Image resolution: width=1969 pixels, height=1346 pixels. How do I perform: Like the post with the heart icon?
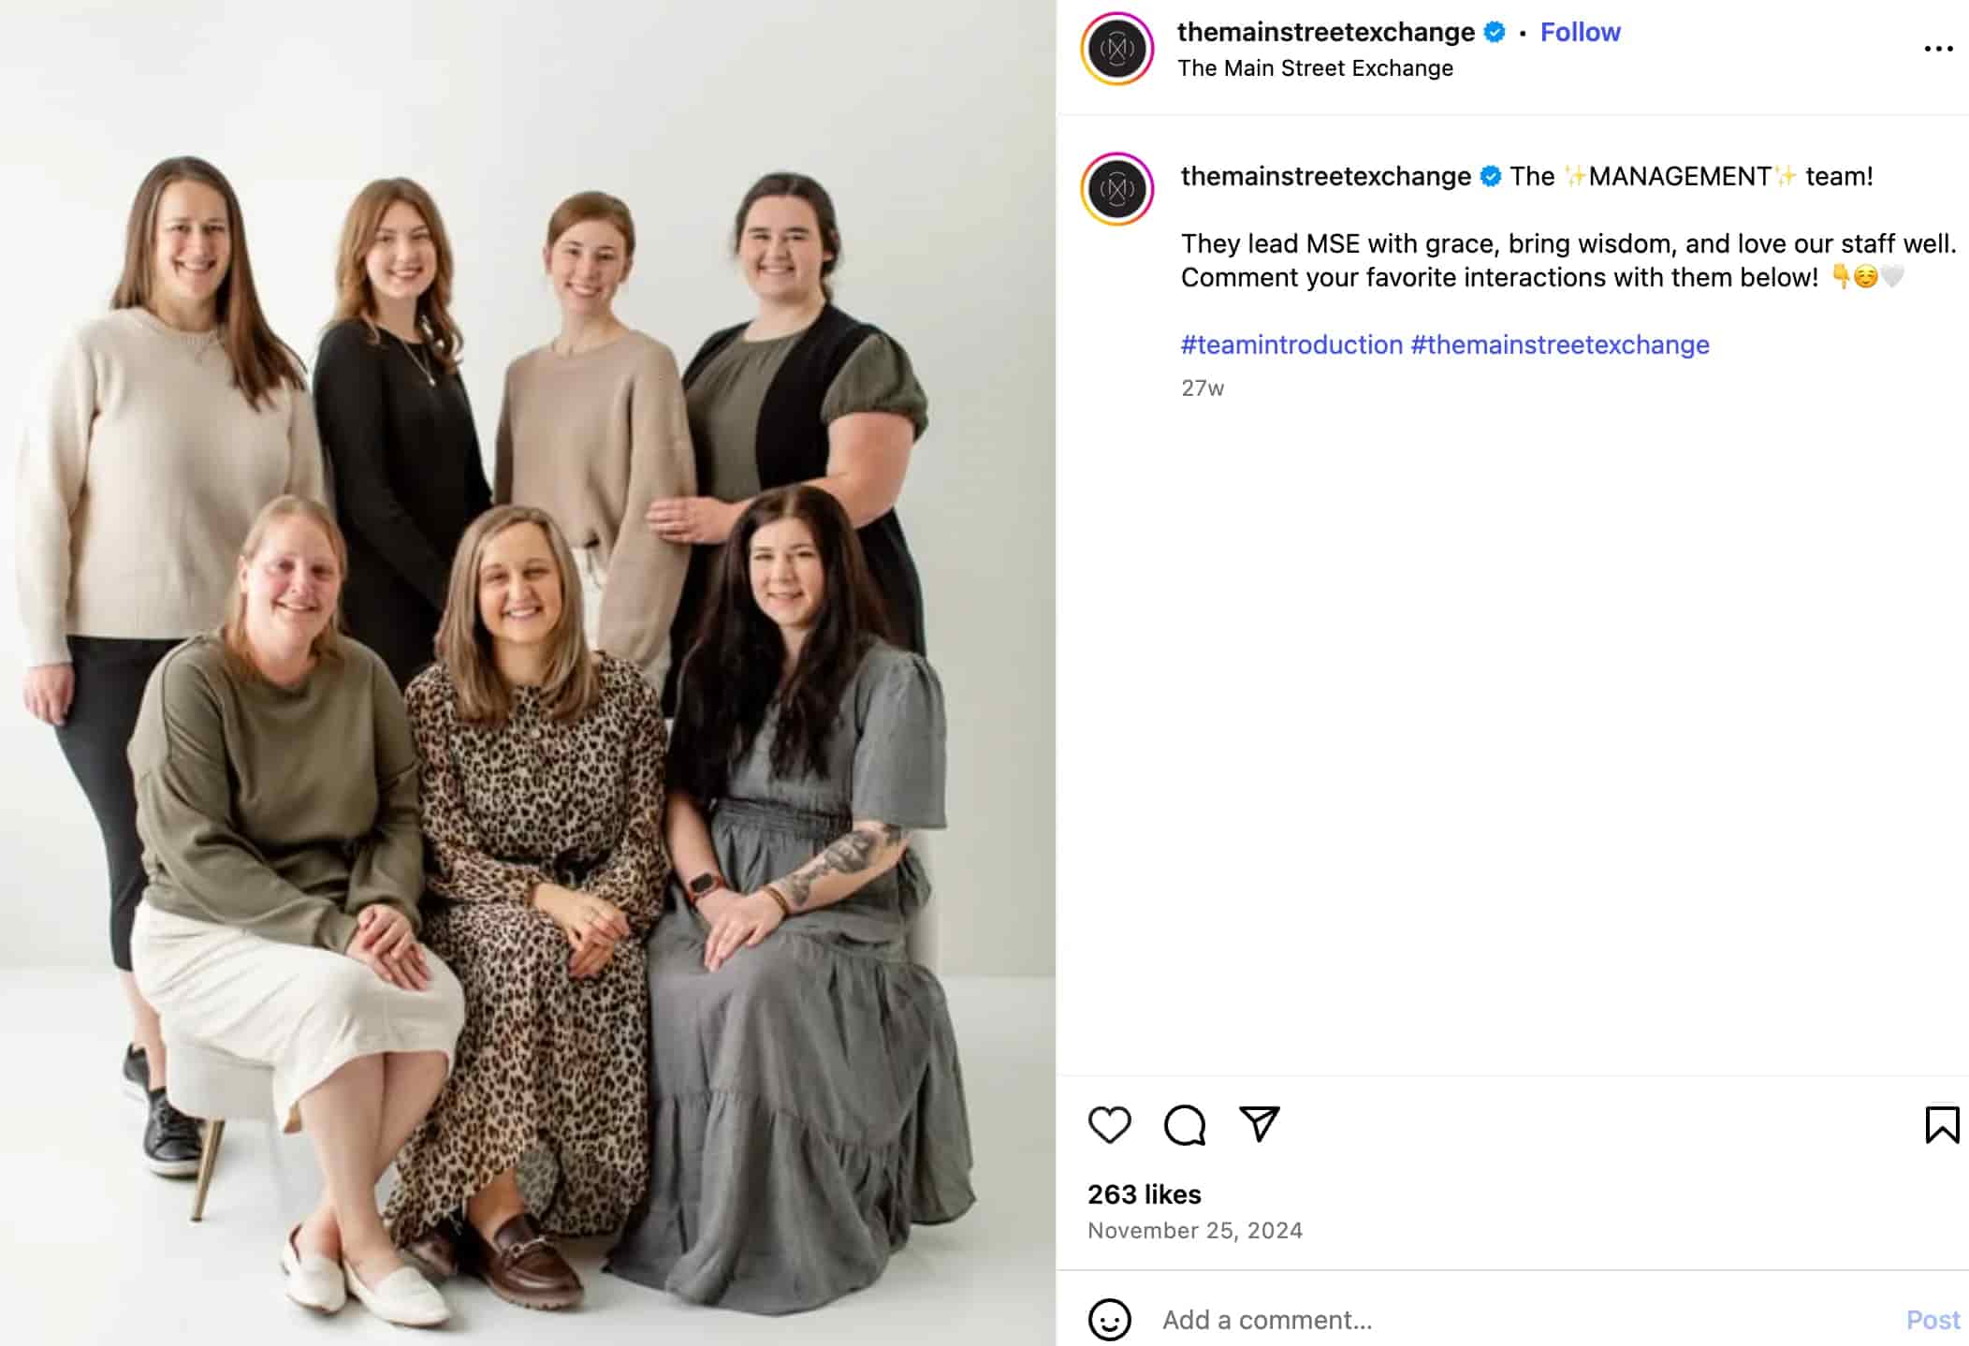(1109, 1124)
